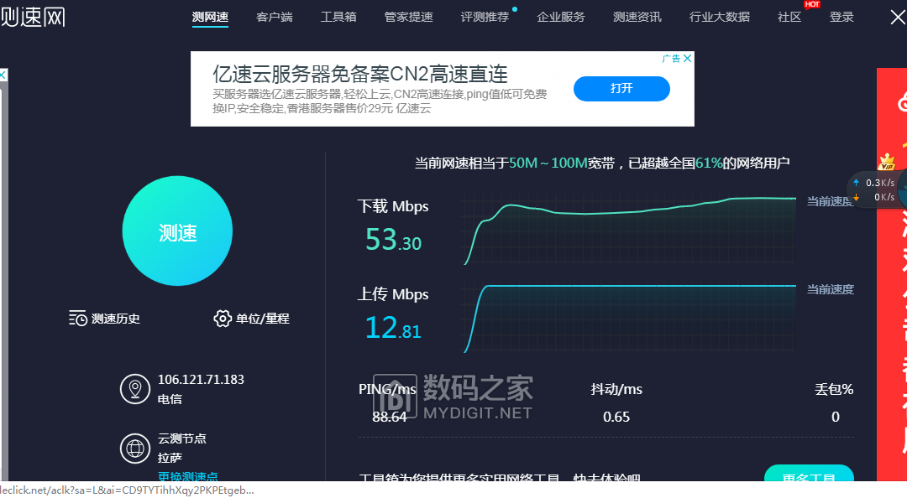Screen dimensions: 907x498
Task: Click the globe icon beside 云测节点
Action: [134, 449]
